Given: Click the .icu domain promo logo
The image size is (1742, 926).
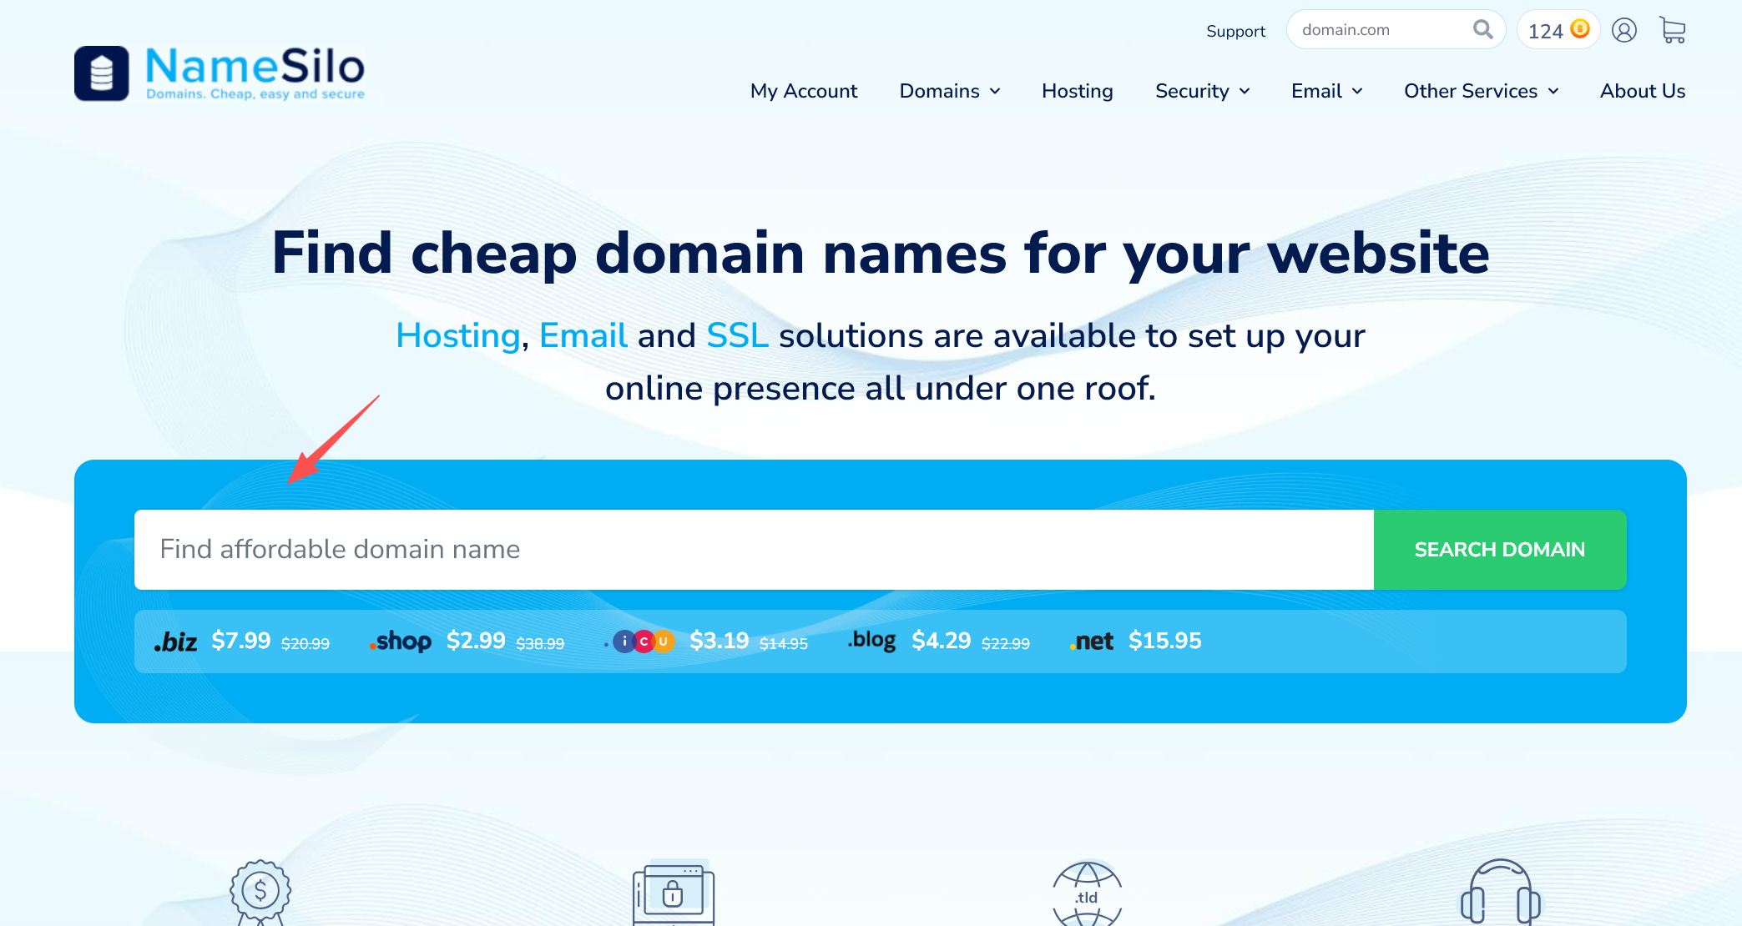Looking at the screenshot, I should (643, 642).
